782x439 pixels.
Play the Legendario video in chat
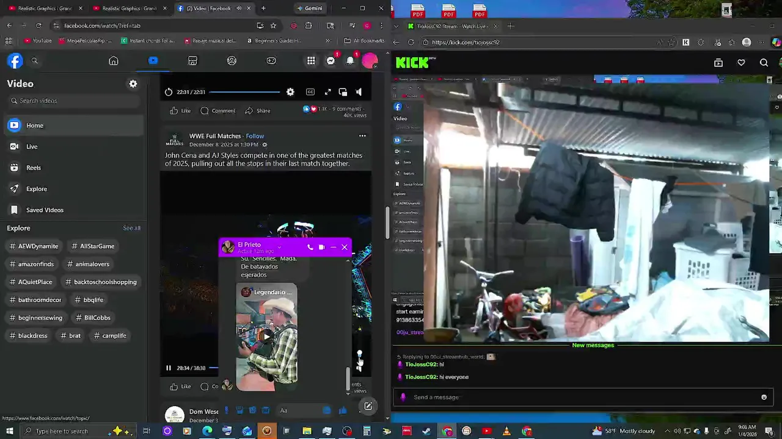(x=266, y=336)
